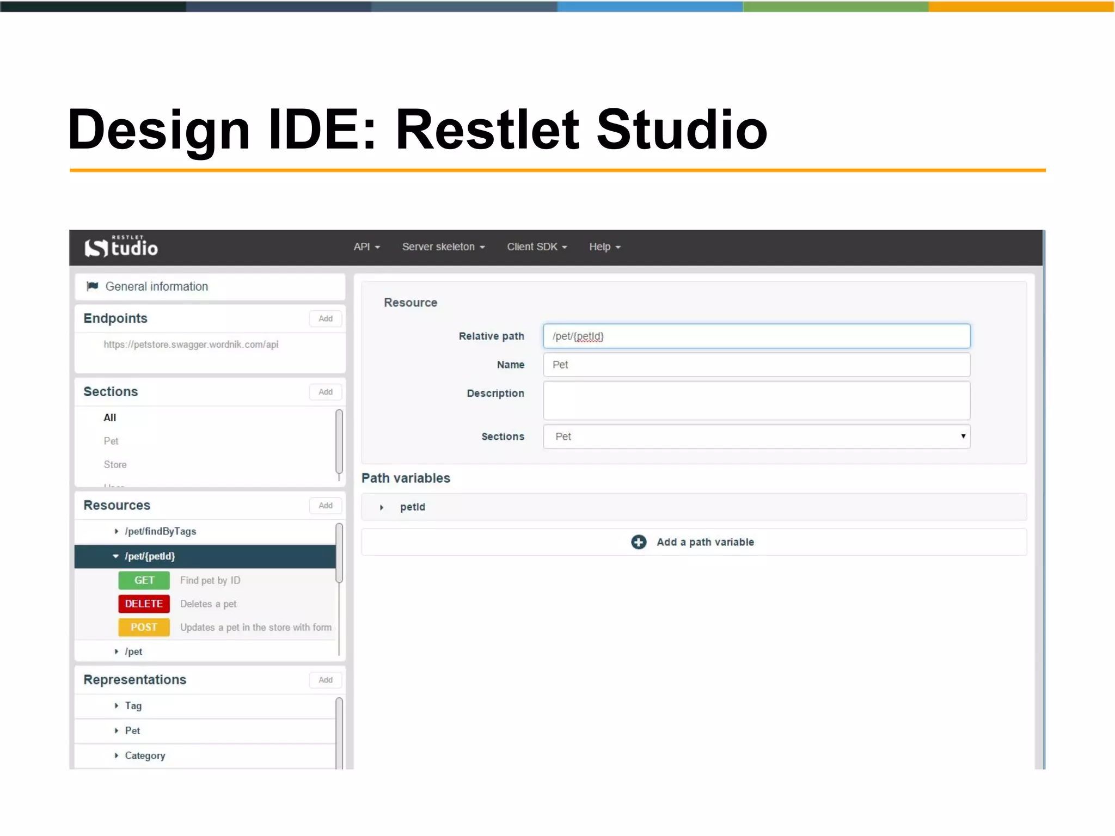Click the Representations list scrollbar

click(339, 733)
